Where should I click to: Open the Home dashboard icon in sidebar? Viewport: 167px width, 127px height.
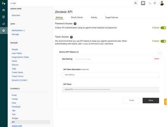4,10
